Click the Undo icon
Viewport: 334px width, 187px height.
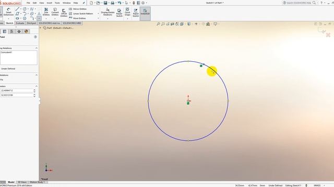coord(120,3)
